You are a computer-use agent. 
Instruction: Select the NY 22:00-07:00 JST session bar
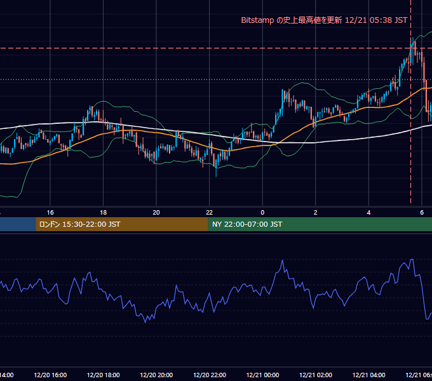320,224
